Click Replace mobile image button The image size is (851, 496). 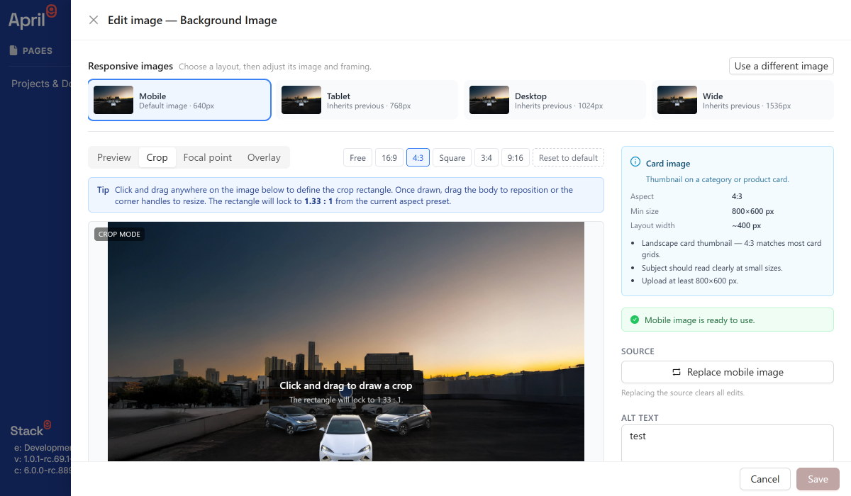(x=728, y=372)
